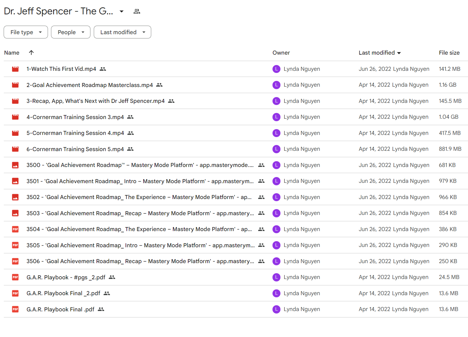Open the People filter dropdown
This screenshot has width=468, height=337.
(71, 32)
